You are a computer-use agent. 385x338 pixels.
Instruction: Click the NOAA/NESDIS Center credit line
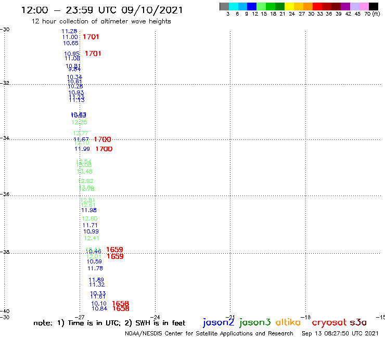tap(209, 333)
